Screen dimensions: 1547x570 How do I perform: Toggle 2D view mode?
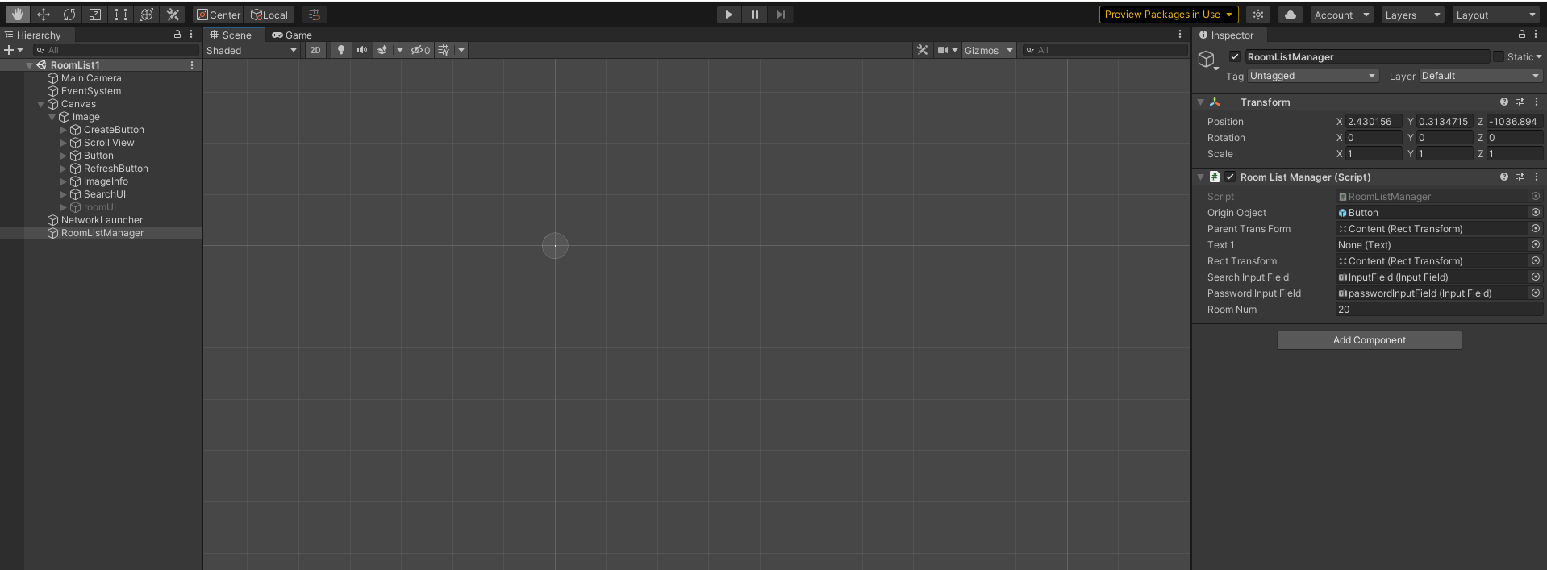(x=315, y=50)
